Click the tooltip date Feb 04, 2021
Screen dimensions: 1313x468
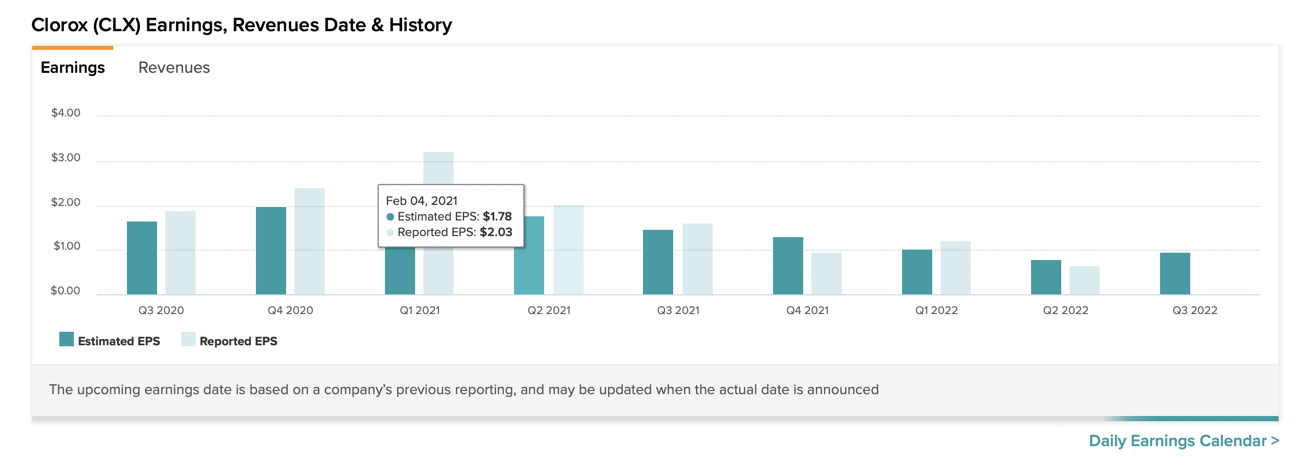click(422, 201)
